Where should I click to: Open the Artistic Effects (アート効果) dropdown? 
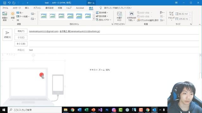(x=23, y=16)
